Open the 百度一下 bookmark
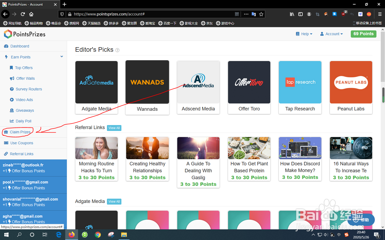Image resolution: width=385 pixels, height=240 pixels. (x=167, y=23)
